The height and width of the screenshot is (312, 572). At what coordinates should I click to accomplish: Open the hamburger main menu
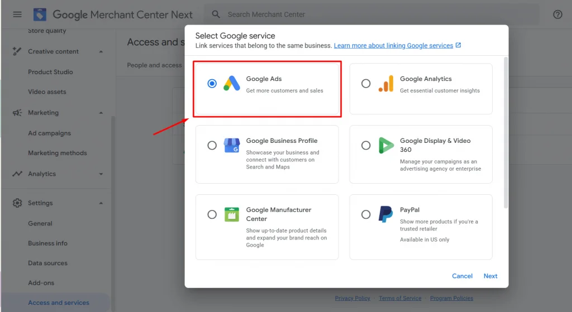tap(17, 15)
